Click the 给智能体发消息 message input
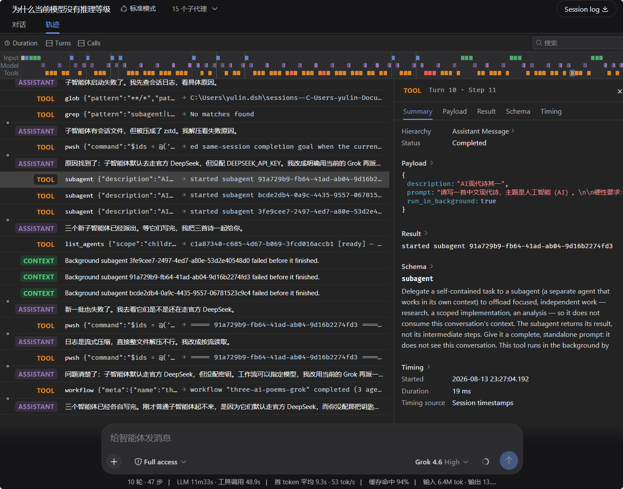The width and height of the screenshot is (623, 489). (312, 438)
